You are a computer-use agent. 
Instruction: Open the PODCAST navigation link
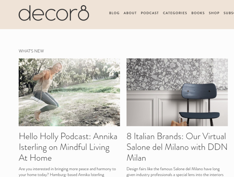tap(150, 13)
